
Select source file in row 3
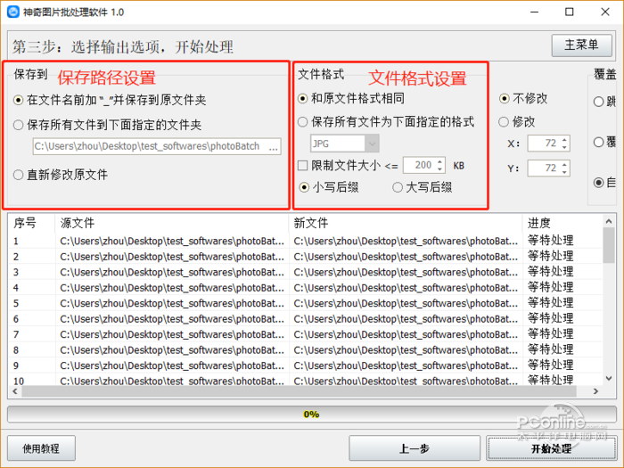click(172, 272)
